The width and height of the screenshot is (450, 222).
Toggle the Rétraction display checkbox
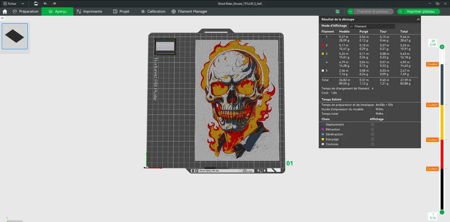click(372, 130)
